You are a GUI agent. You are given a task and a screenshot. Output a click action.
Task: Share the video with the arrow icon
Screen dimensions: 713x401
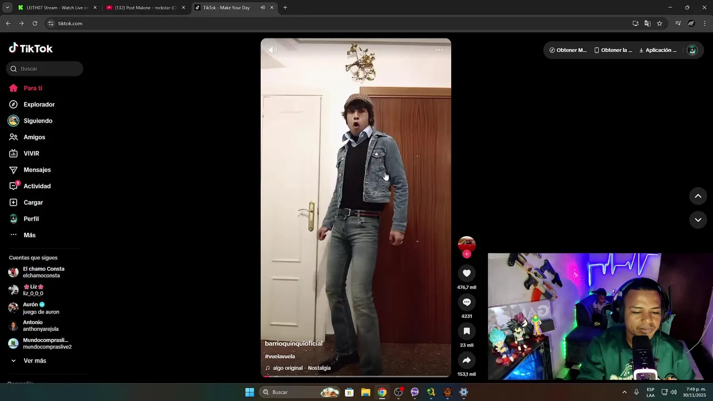click(x=467, y=360)
